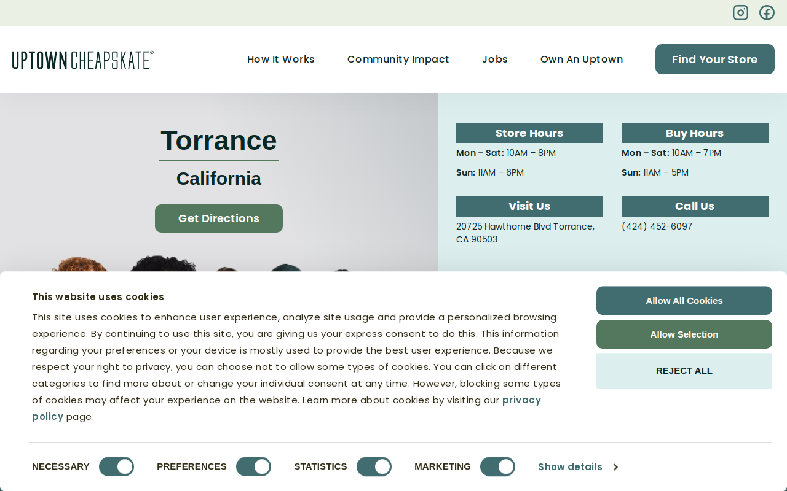Toggle the Necessary cookies switch
The width and height of the screenshot is (787, 491).
(116, 466)
